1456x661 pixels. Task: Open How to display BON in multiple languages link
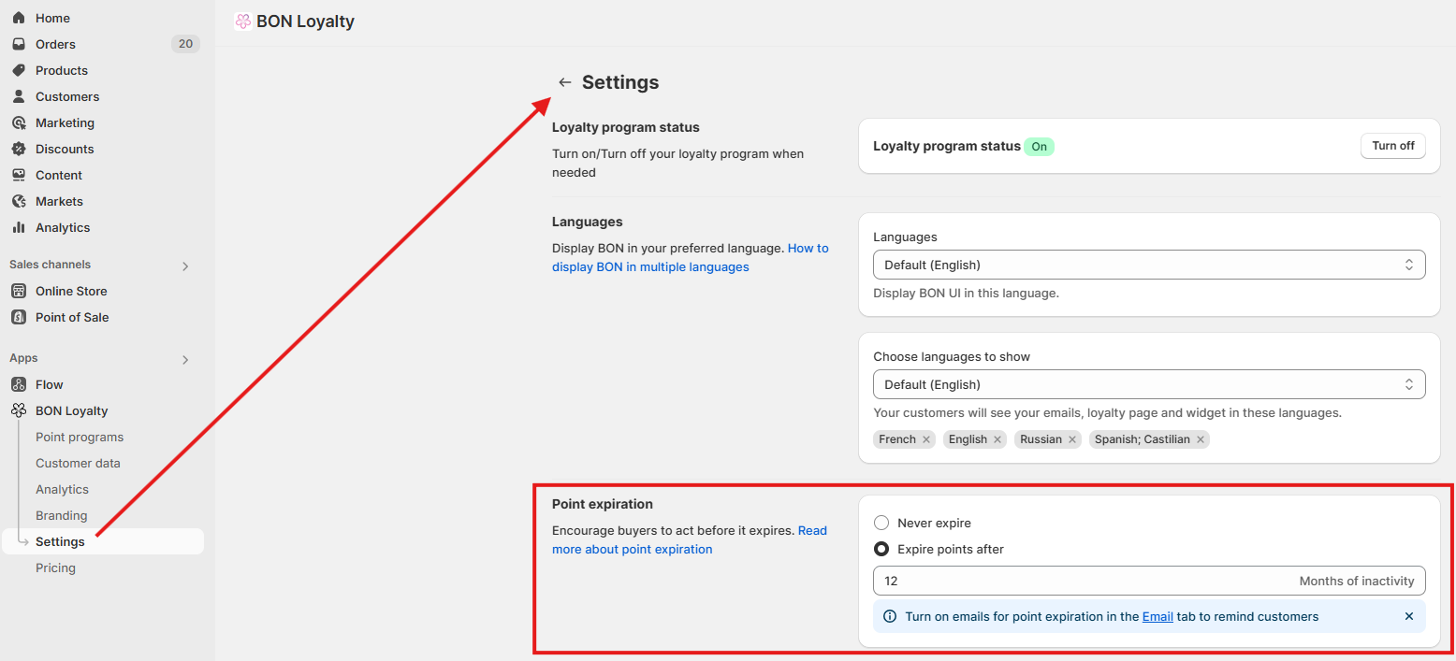(x=691, y=258)
